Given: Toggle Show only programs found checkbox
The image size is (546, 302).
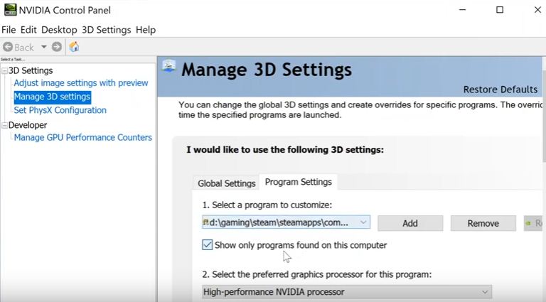Looking at the screenshot, I should (207, 245).
